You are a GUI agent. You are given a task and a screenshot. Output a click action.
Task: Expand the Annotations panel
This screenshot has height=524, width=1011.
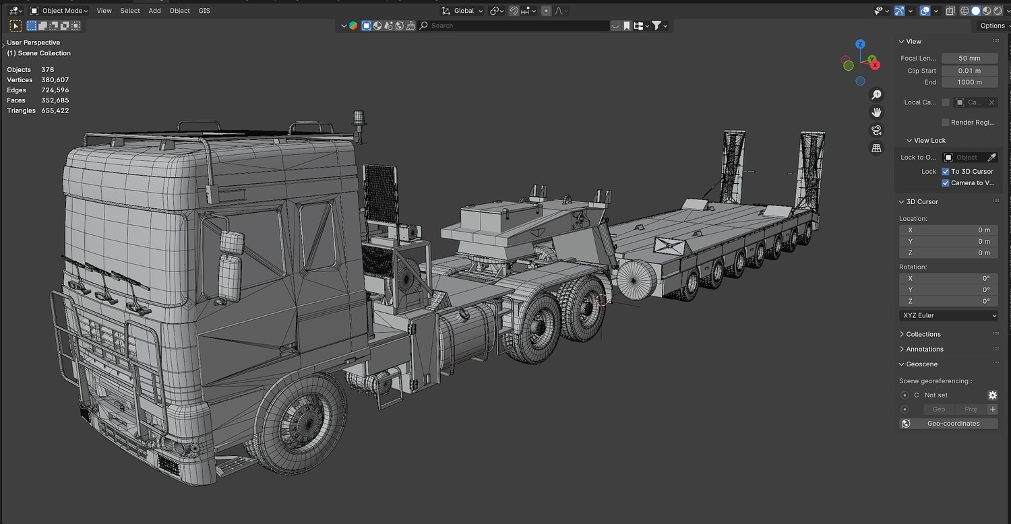pos(924,349)
